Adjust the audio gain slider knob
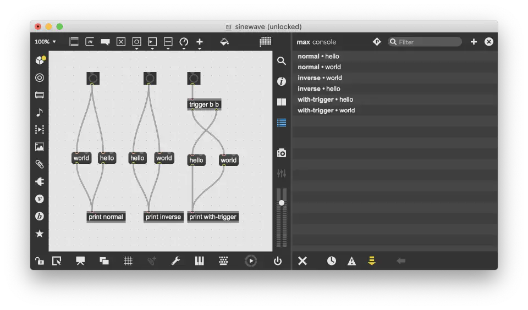528x310 pixels. [x=282, y=203]
